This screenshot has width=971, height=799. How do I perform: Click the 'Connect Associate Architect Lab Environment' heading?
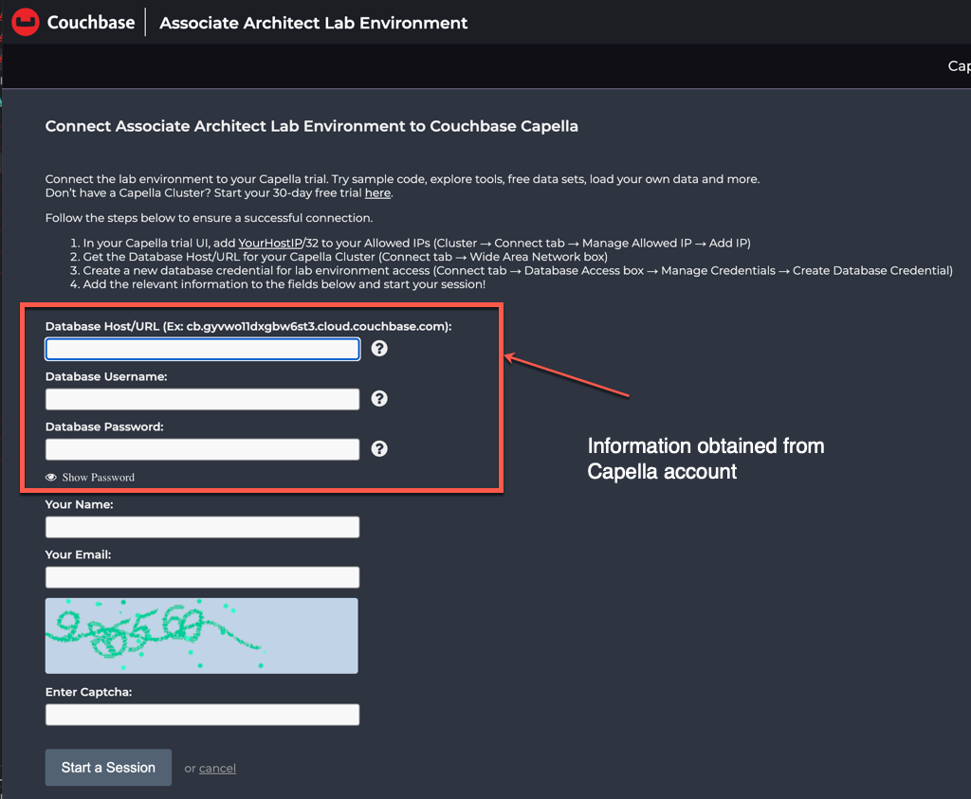(x=311, y=126)
